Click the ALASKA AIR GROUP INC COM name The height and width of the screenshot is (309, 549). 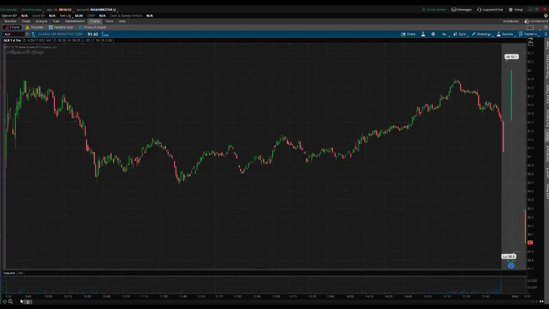click(60, 34)
